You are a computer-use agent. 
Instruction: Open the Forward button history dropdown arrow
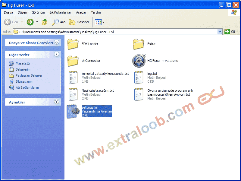37,22
